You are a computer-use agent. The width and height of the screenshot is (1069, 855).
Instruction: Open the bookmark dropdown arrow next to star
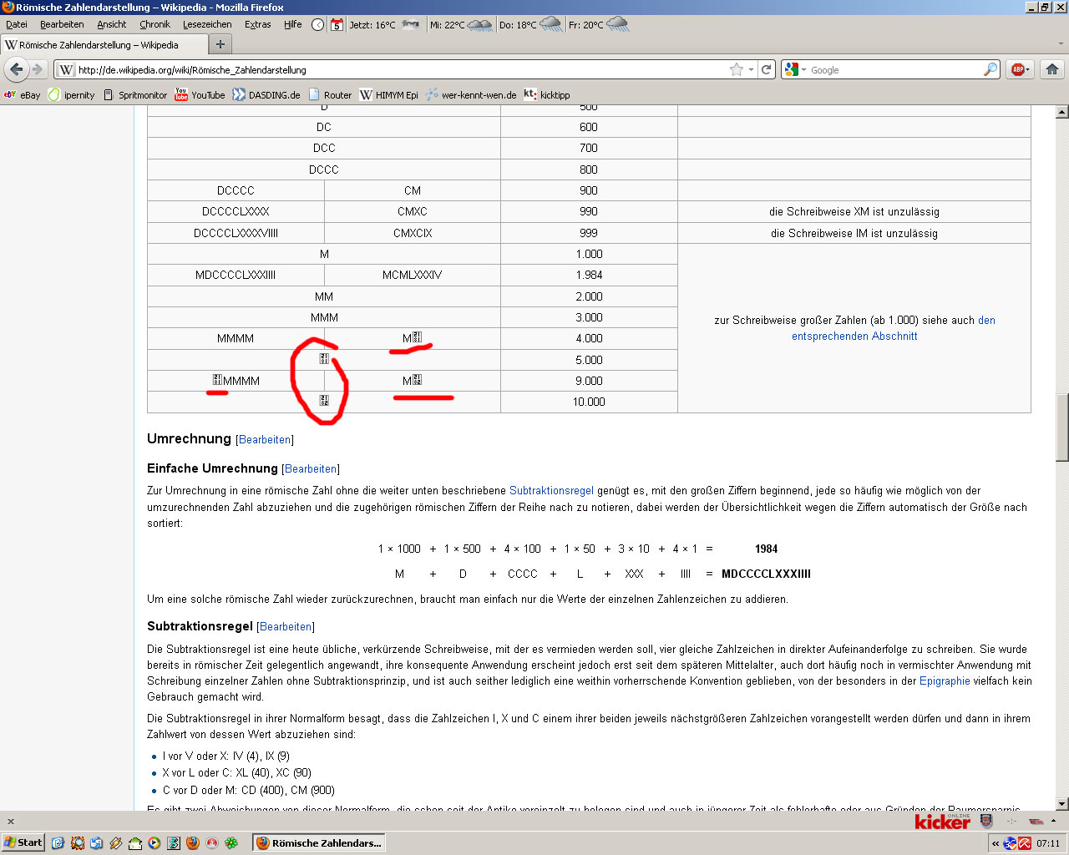[x=751, y=69]
